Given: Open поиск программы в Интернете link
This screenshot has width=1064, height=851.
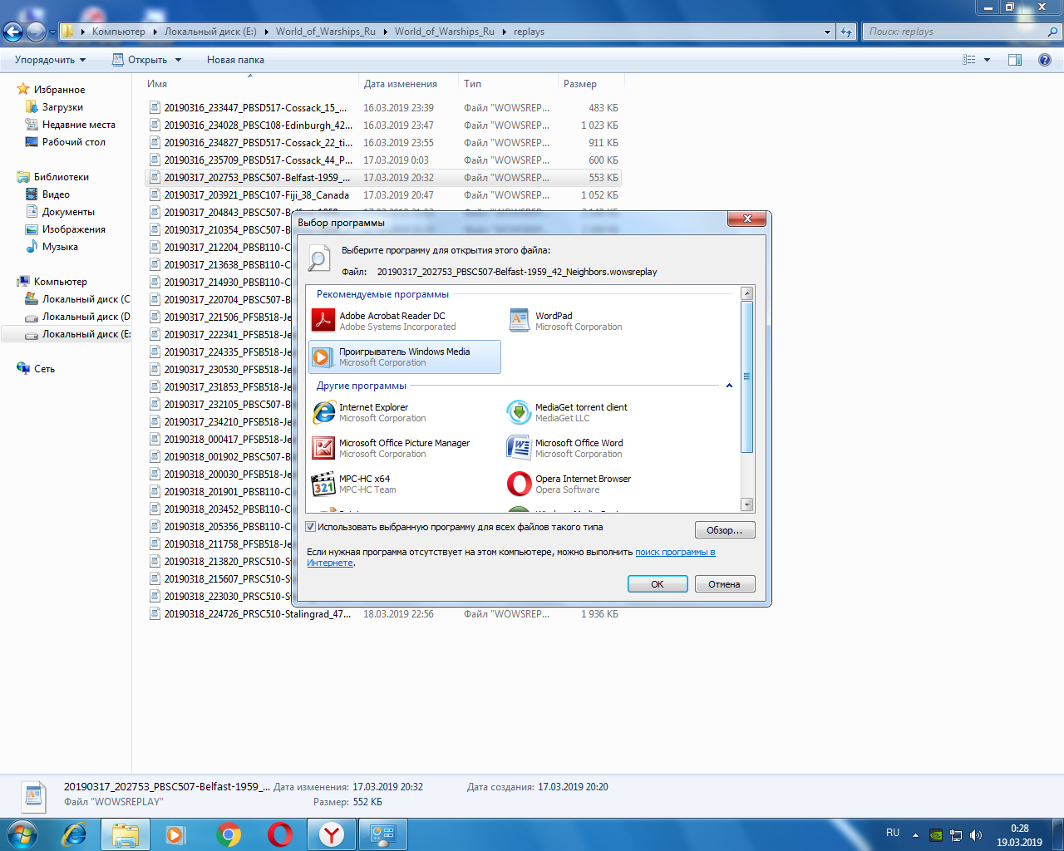Looking at the screenshot, I should click(x=675, y=552).
